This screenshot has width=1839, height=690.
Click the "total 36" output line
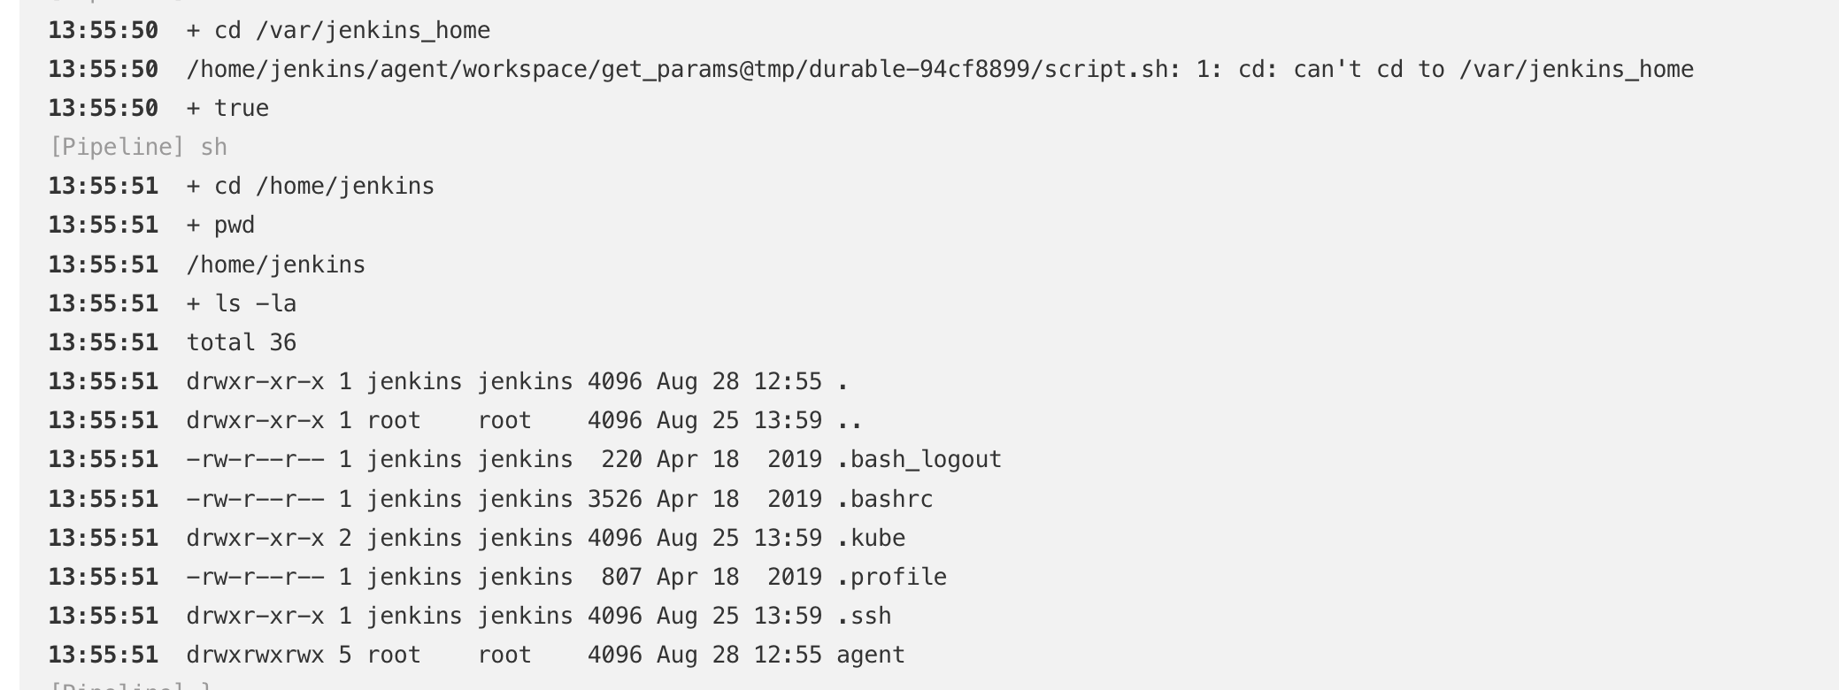pos(241,342)
